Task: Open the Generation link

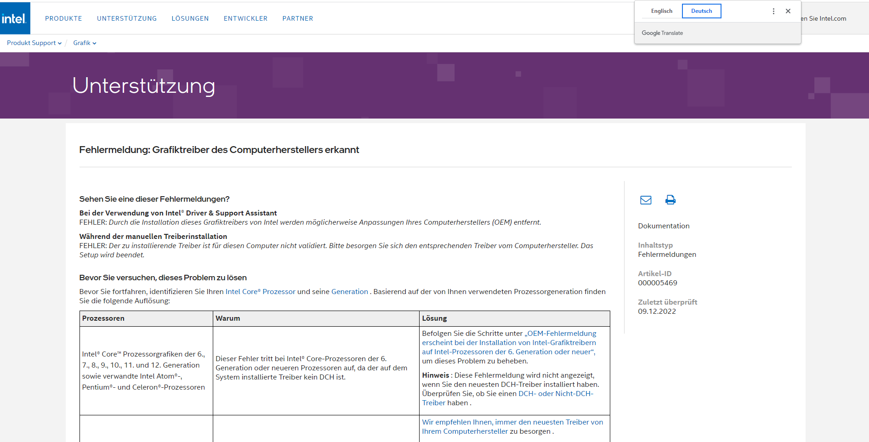Action: pos(350,292)
